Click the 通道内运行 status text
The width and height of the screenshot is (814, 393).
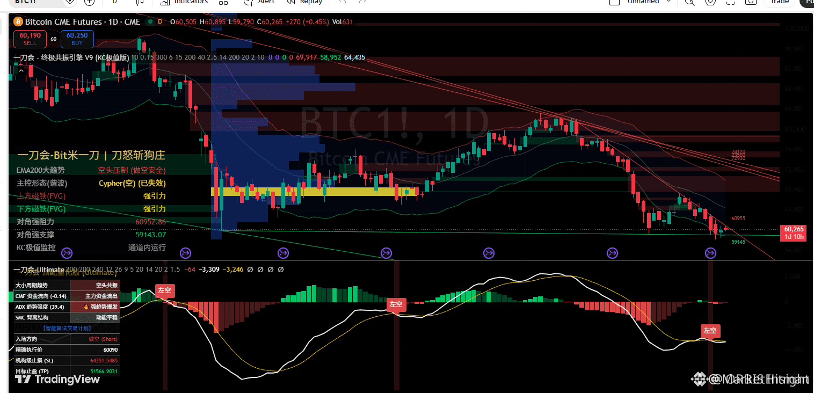(x=147, y=248)
